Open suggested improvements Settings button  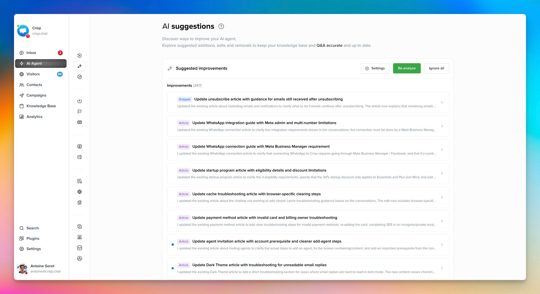[375, 68]
